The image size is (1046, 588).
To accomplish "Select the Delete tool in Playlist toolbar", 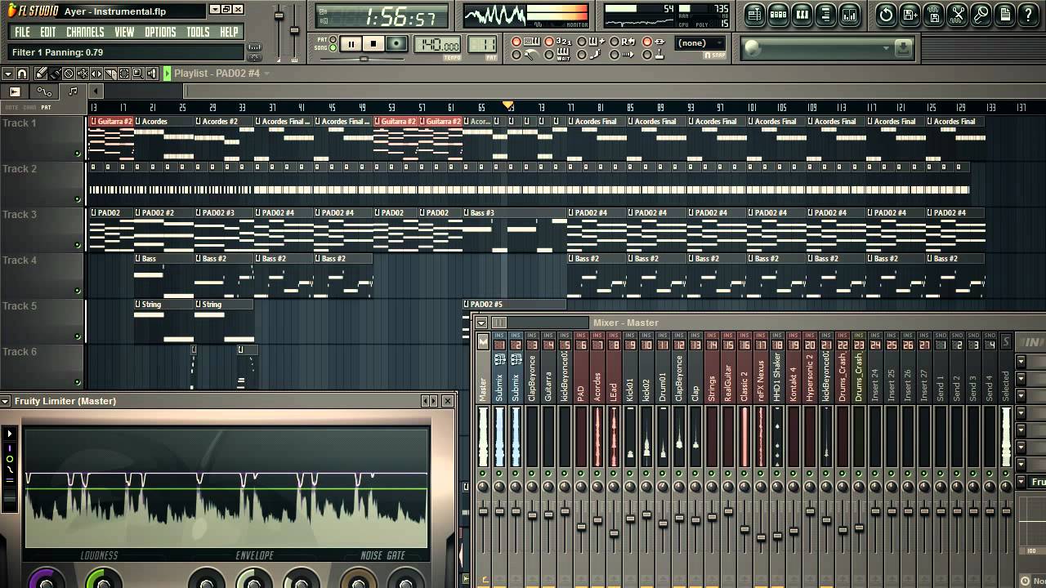I will pos(69,73).
